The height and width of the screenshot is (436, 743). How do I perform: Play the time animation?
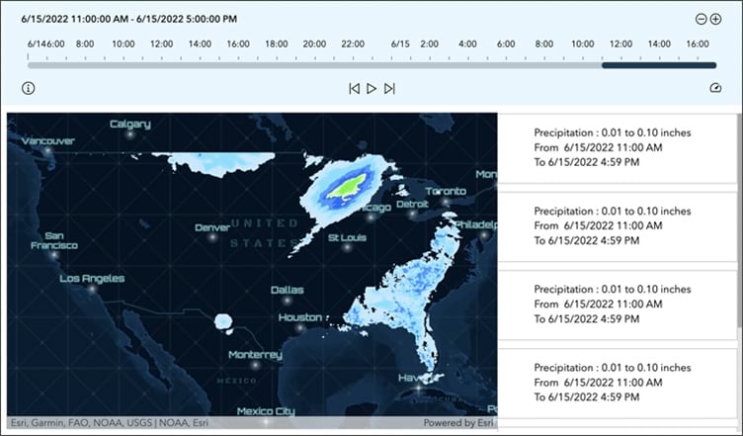(371, 89)
